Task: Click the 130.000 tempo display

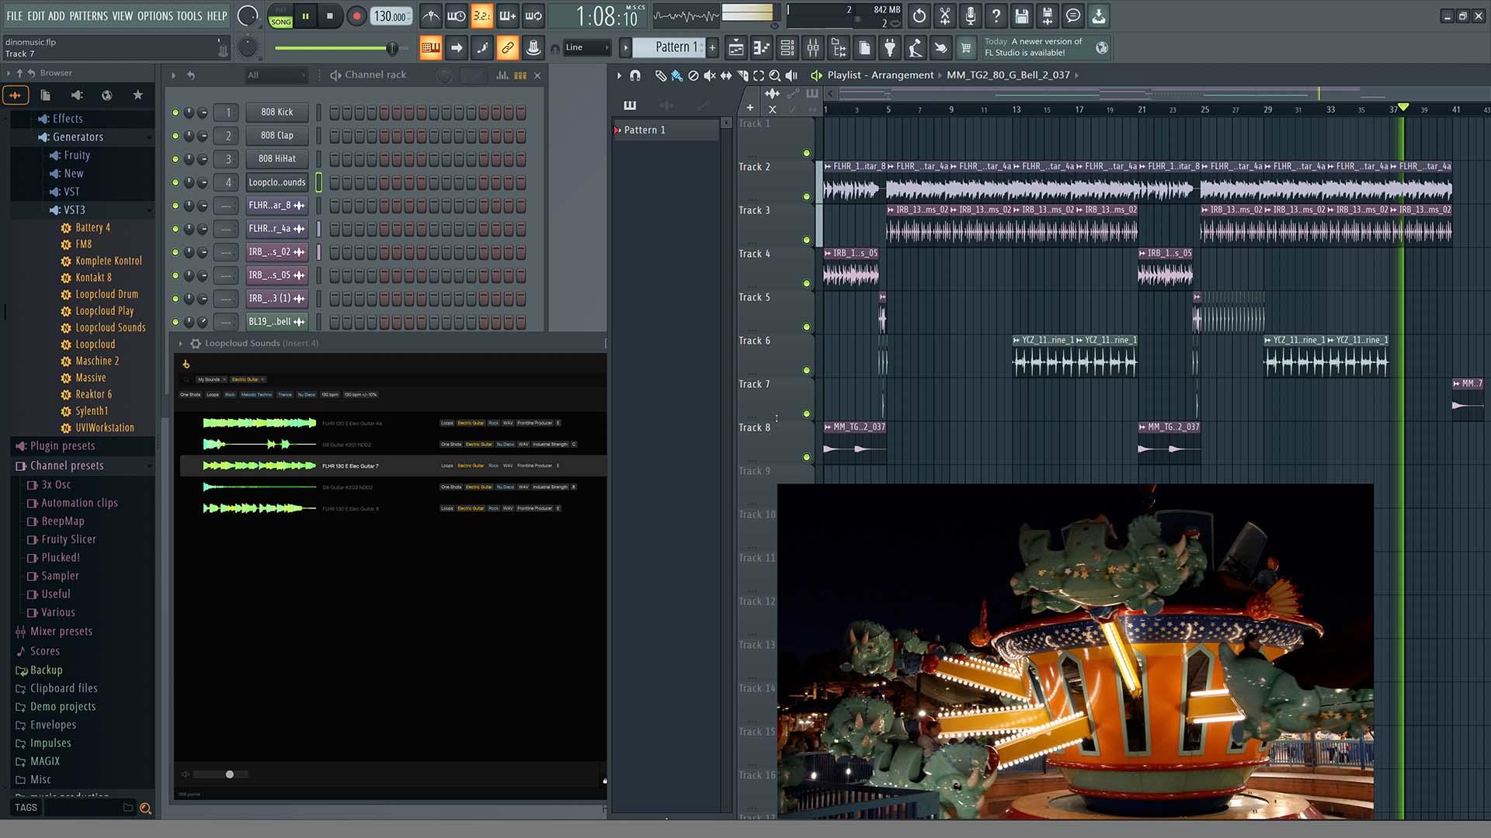Action: 391,16
